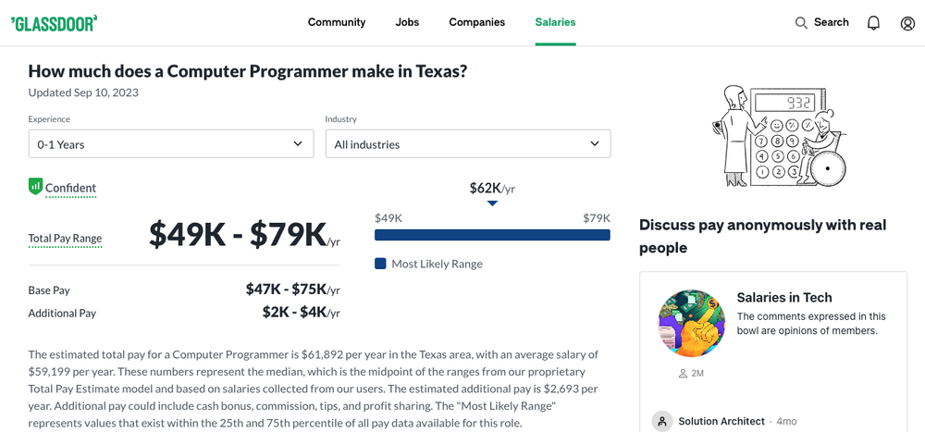This screenshot has width=925, height=432.
Task: Click the Solution Architect avatar icon
Action: click(x=662, y=422)
